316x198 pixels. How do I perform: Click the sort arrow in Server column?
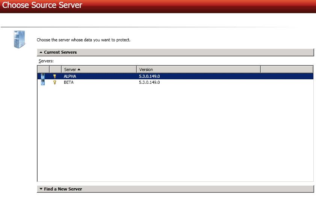pos(79,70)
